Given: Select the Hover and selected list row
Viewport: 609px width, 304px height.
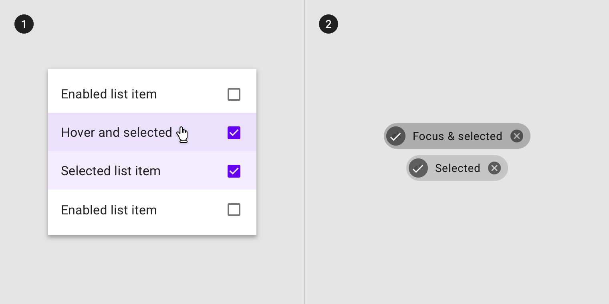Looking at the screenshot, I should pyautogui.click(x=152, y=132).
